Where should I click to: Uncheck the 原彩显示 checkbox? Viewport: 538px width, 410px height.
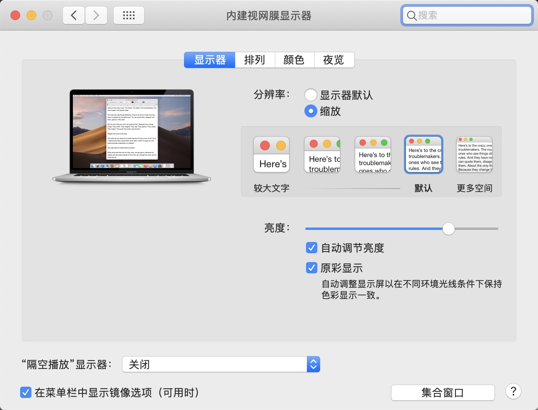(x=312, y=268)
